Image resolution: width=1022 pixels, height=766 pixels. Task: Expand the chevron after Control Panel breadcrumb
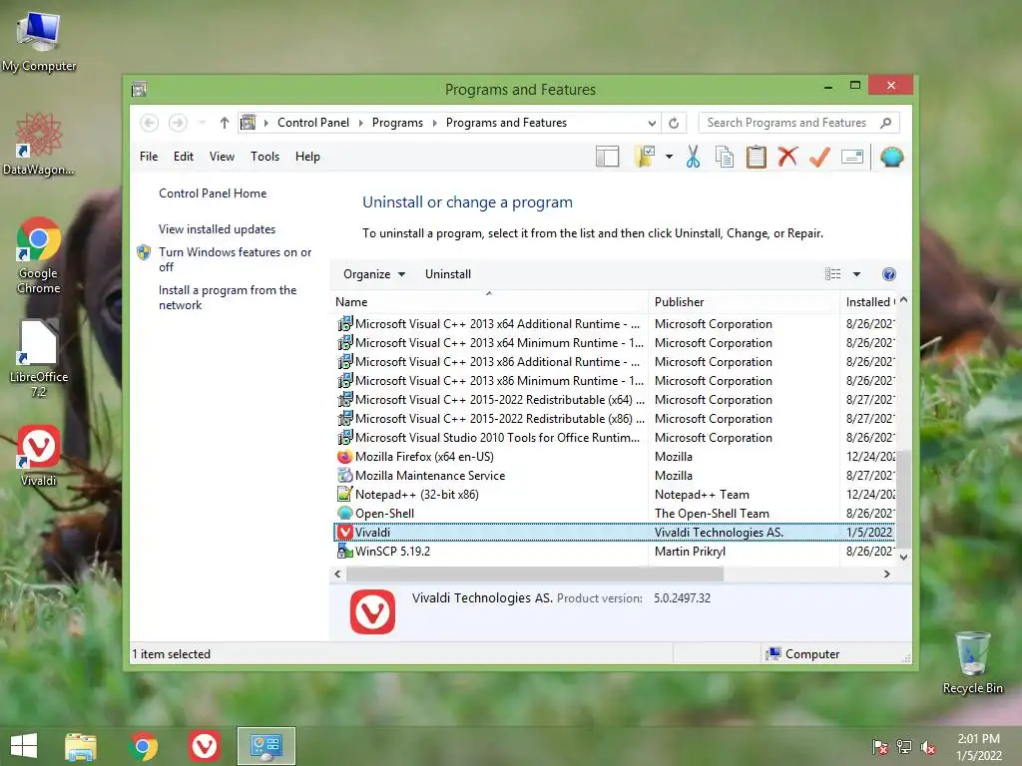[x=360, y=123]
